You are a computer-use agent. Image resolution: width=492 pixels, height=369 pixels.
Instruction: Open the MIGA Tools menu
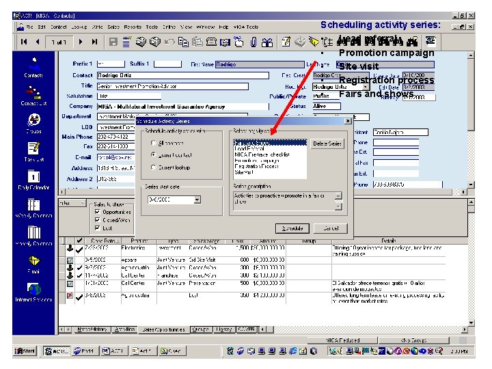tap(246, 27)
